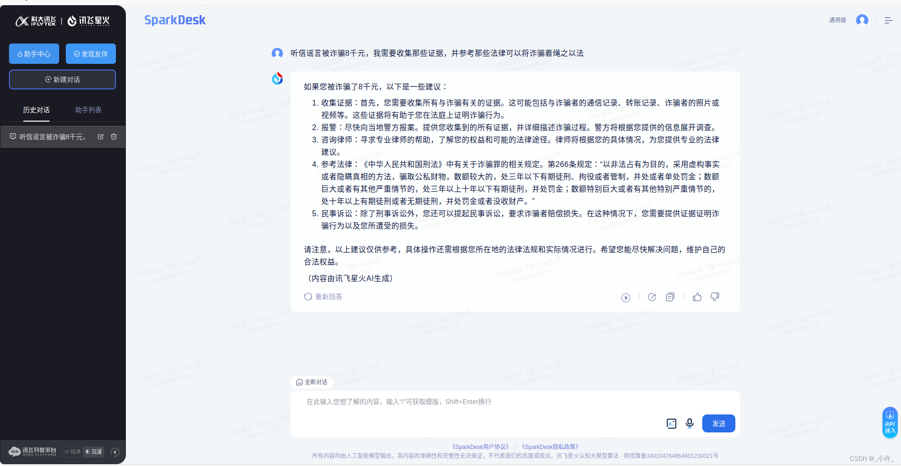Click list item 民事诉讼 in the answer
Viewport: 901px width, 466px height.
pyautogui.click(x=520, y=220)
